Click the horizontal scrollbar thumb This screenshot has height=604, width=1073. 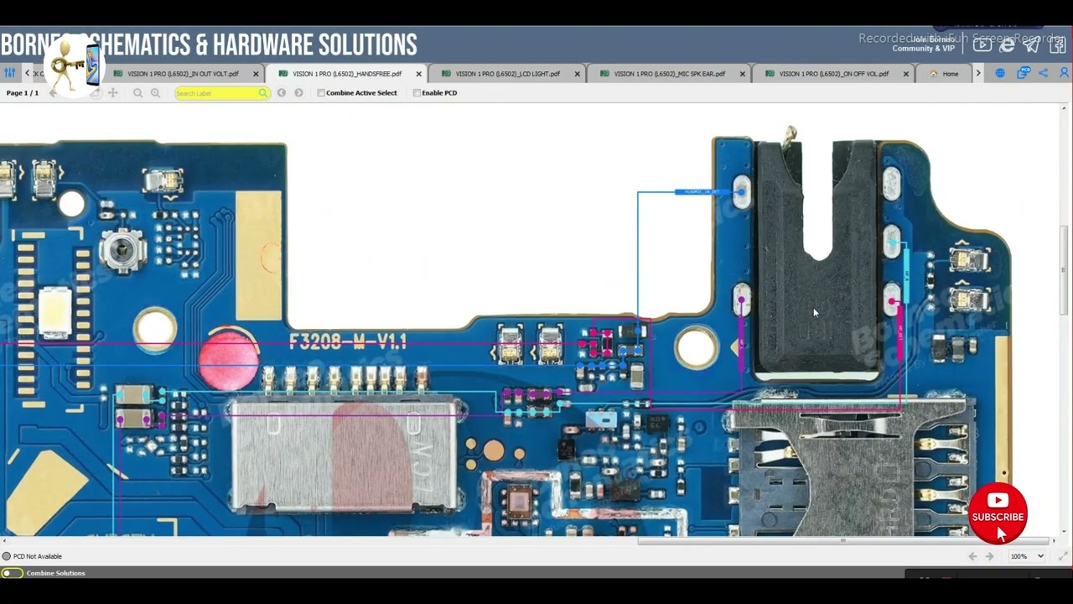(843, 541)
